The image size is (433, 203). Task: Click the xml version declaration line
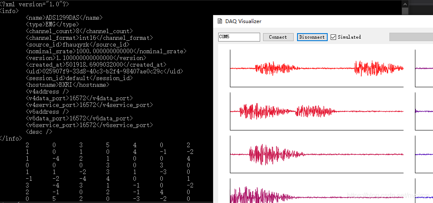point(35,5)
